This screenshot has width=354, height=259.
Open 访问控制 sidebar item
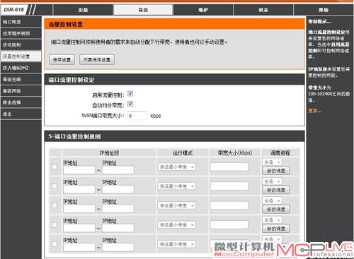21,45
